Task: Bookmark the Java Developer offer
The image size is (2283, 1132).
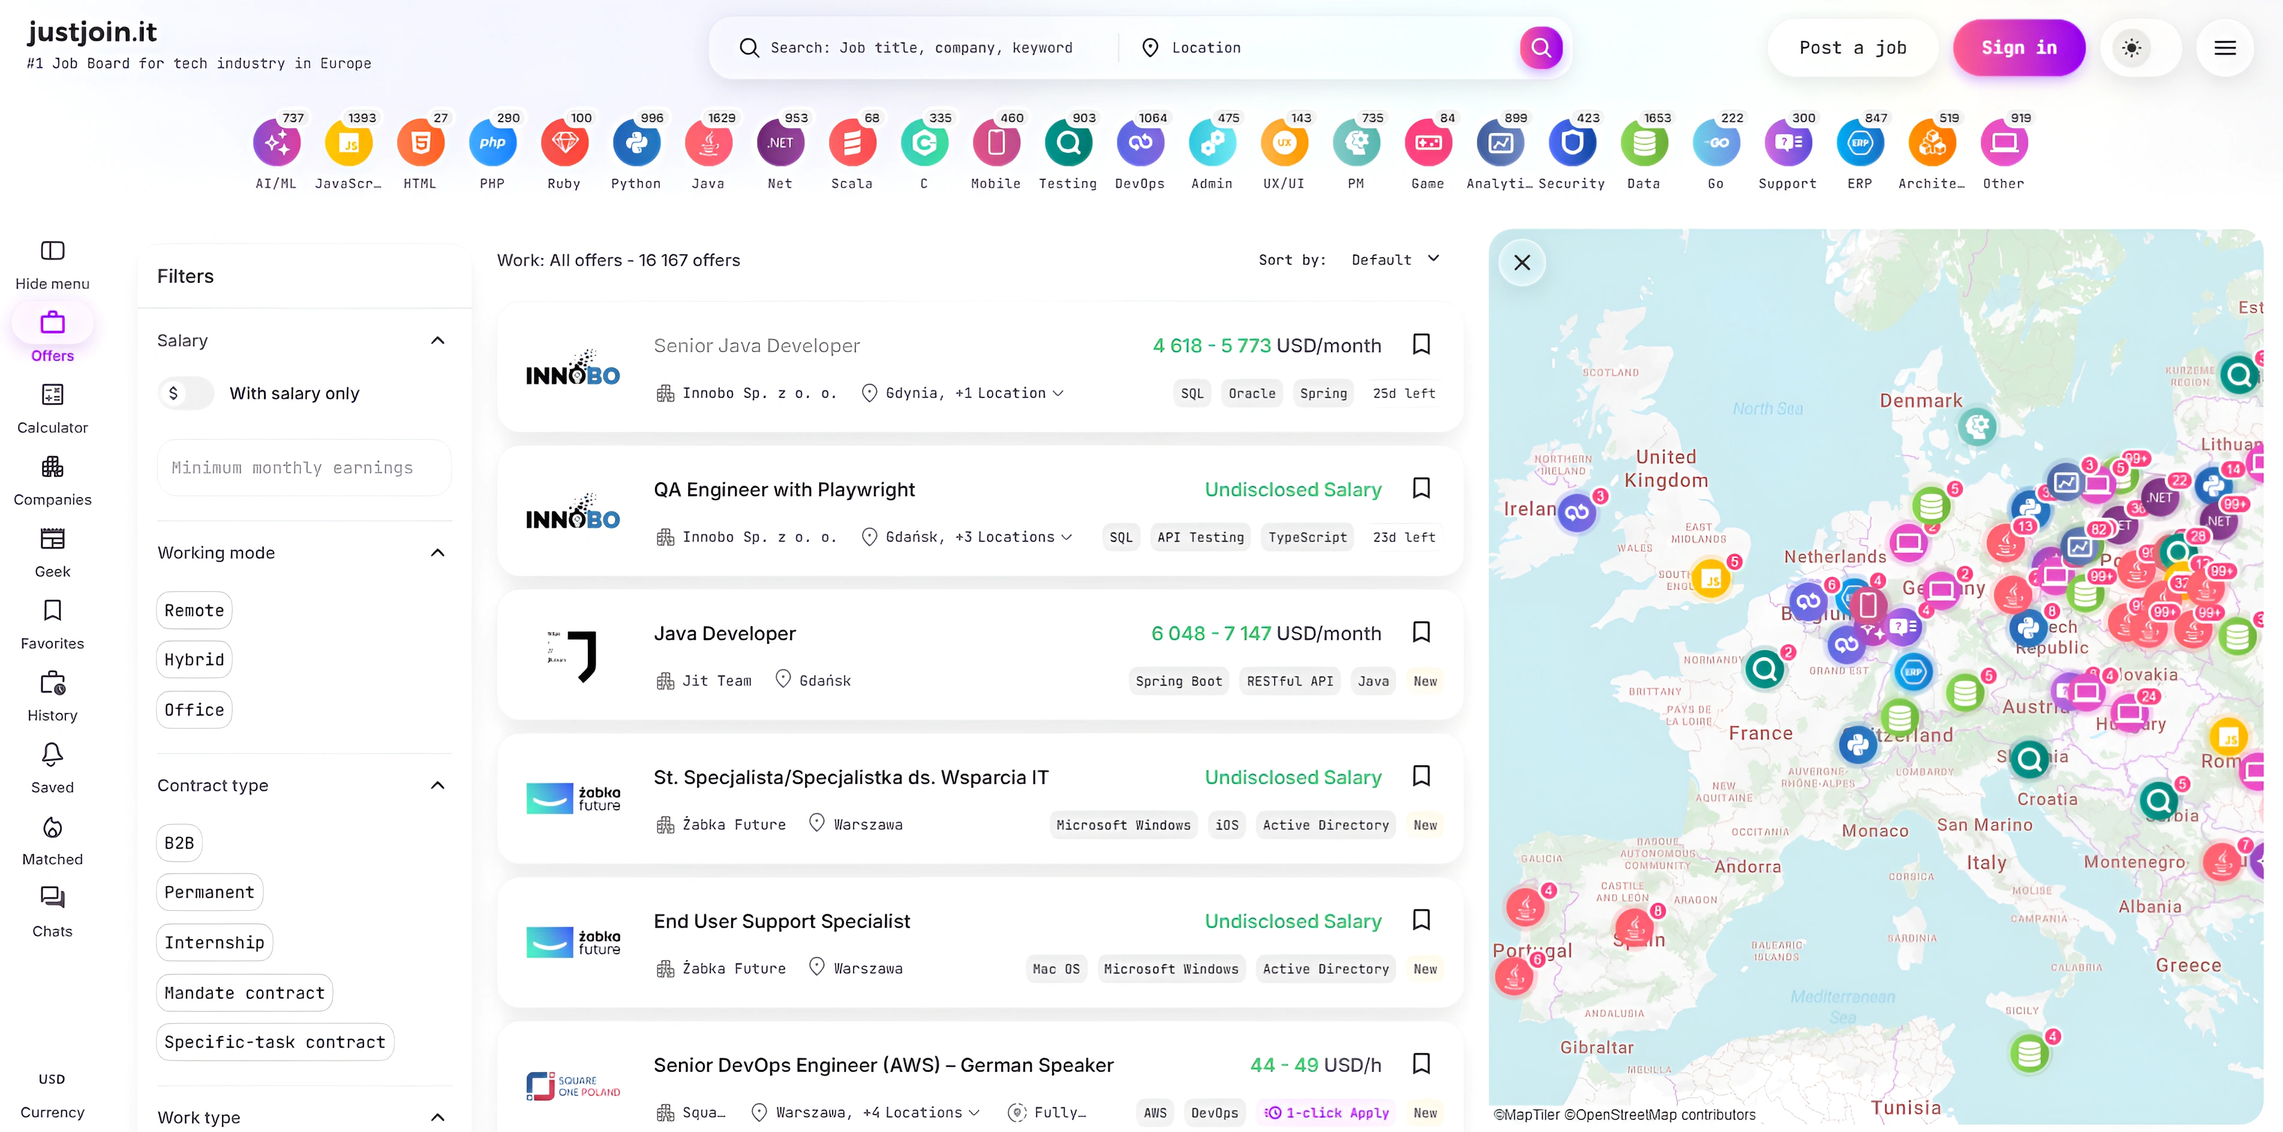Action: pyautogui.click(x=1420, y=633)
